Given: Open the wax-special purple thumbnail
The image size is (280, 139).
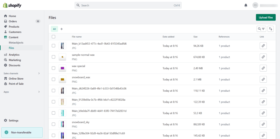Looking at the screenshot, I should coord(62,68).
